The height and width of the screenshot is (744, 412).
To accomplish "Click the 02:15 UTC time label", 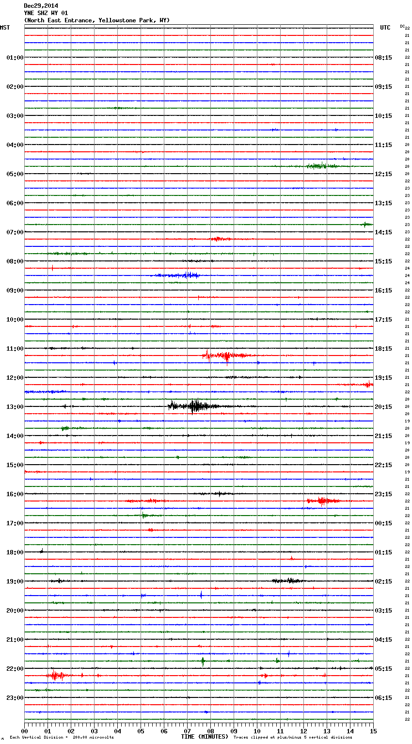I will [x=383, y=582].
